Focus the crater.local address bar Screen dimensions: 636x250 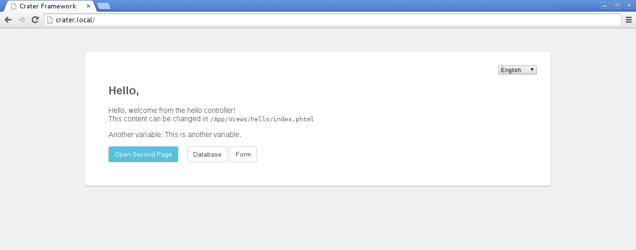point(332,20)
